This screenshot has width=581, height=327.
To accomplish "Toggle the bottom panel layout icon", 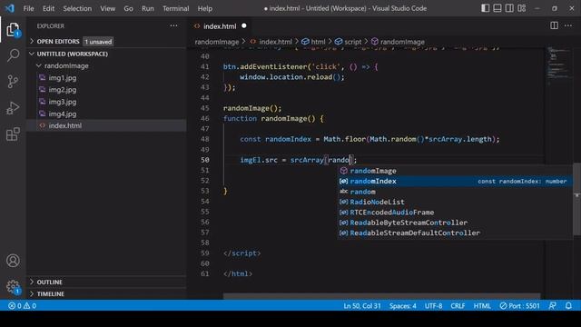I will [497, 8].
